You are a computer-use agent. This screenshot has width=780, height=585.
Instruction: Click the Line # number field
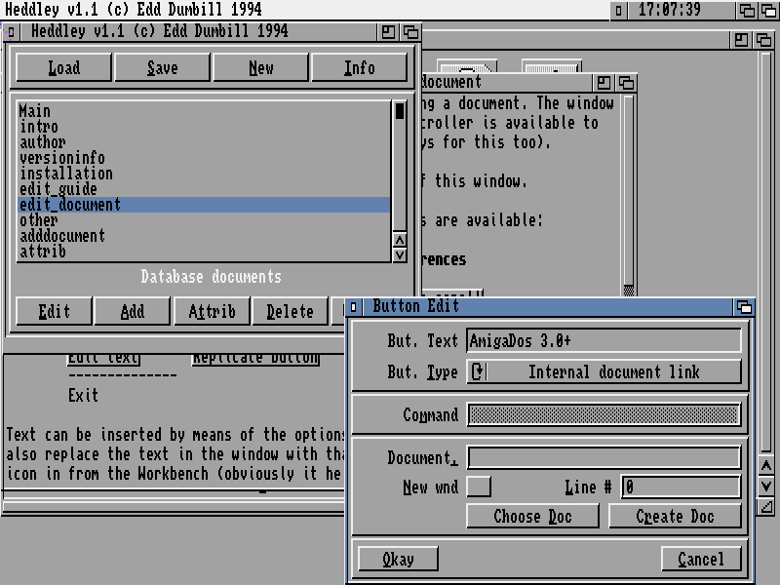pyautogui.click(x=681, y=487)
